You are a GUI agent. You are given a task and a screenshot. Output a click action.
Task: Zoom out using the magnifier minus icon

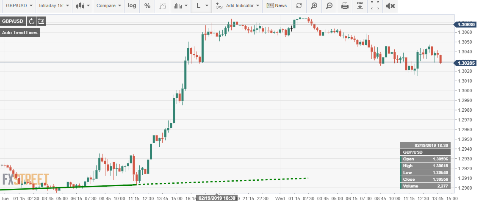point(329,6)
